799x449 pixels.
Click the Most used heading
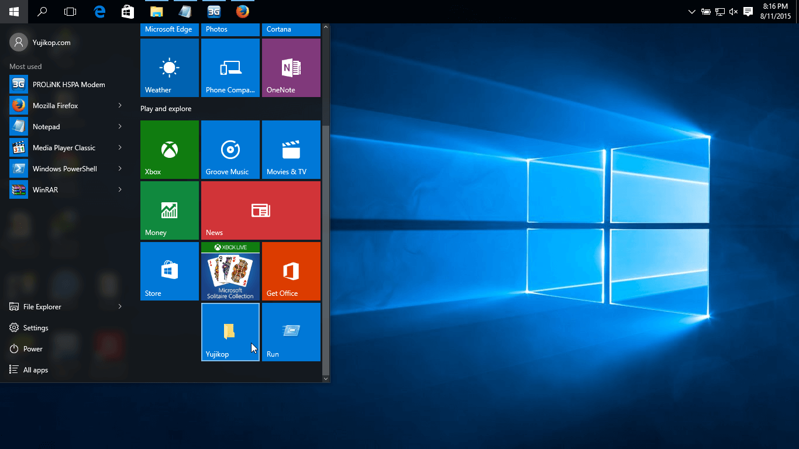pyautogui.click(x=26, y=67)
